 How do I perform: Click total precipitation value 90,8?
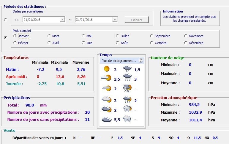(30, 105)
